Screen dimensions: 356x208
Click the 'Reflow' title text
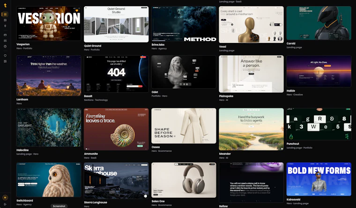click(223, 206)
